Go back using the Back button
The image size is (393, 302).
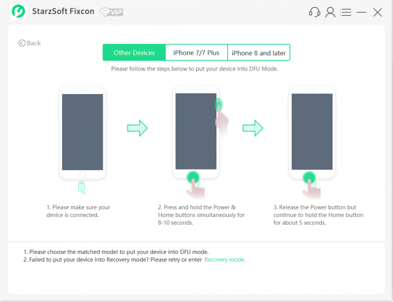tap(30, 43)
